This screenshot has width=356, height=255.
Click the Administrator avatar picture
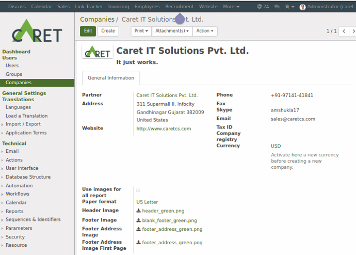pyautogui.click(x=302, y=7)
